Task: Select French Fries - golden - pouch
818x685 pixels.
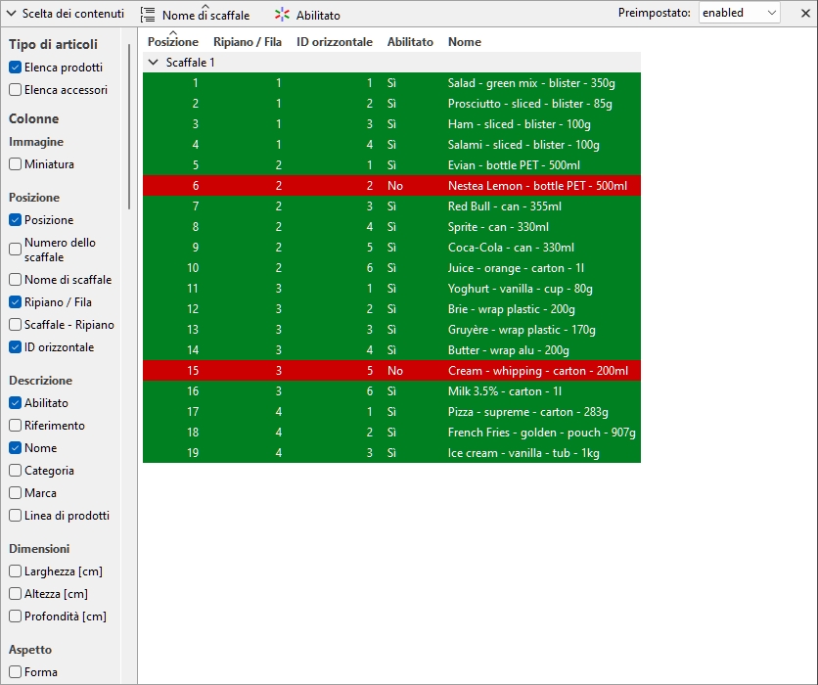Action: pyautogui.click(x=391, y=433)
